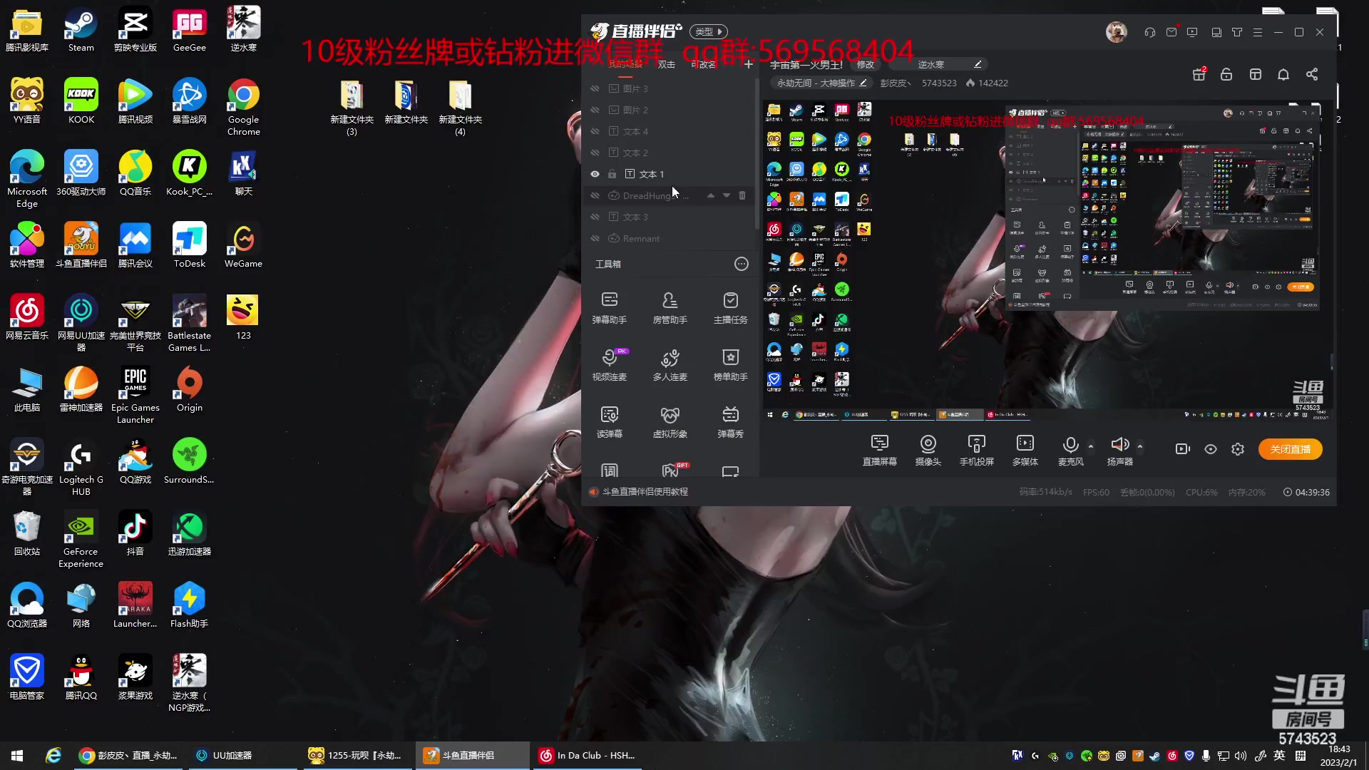Show the 文本 3 source layer
The height and width of the screenshot is (770, 1369).
click(595, 217)
